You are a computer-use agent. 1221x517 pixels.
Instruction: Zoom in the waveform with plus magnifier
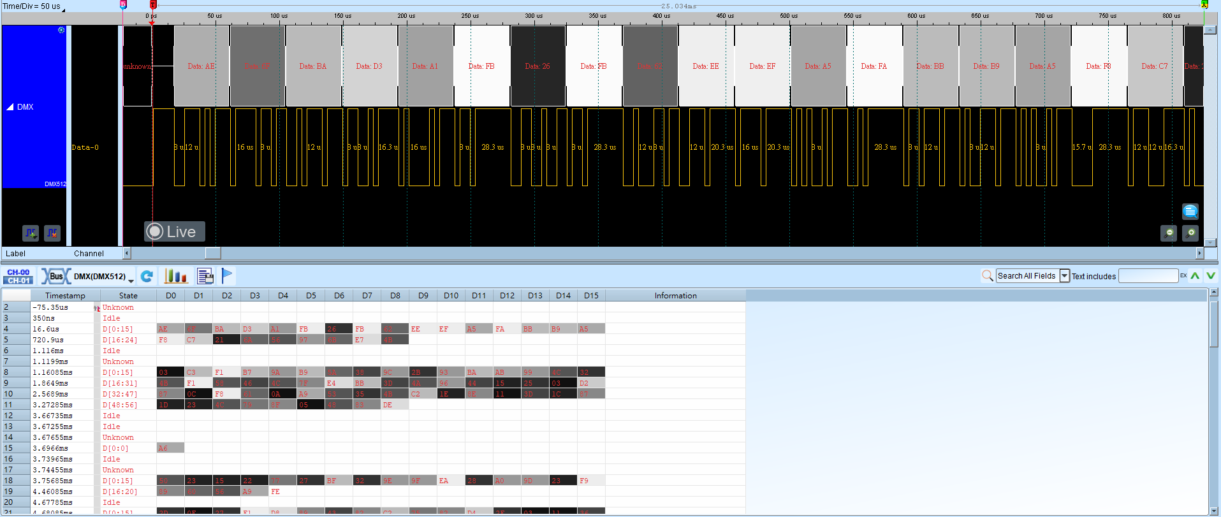point(1190,233)
